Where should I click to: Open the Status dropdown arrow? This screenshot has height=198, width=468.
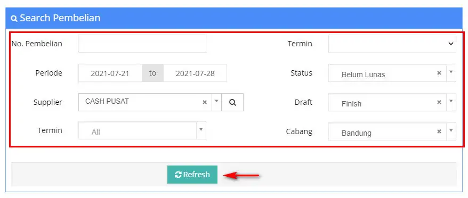click(x=451, y=73)
